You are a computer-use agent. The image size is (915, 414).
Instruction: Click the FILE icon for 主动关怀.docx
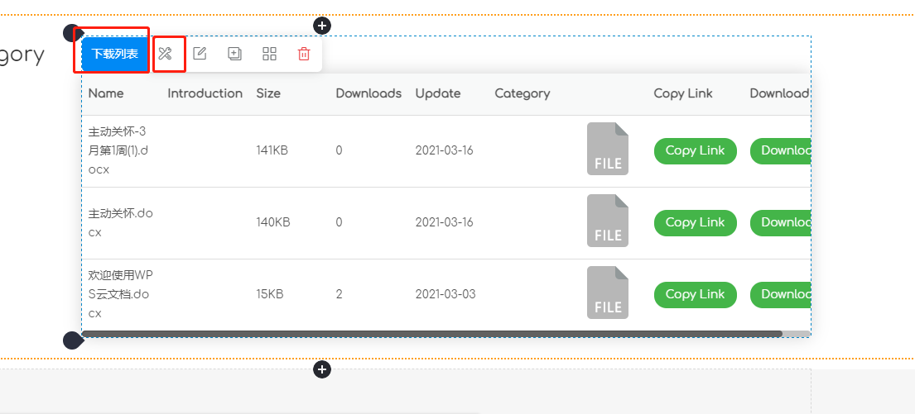pos(607,221)
